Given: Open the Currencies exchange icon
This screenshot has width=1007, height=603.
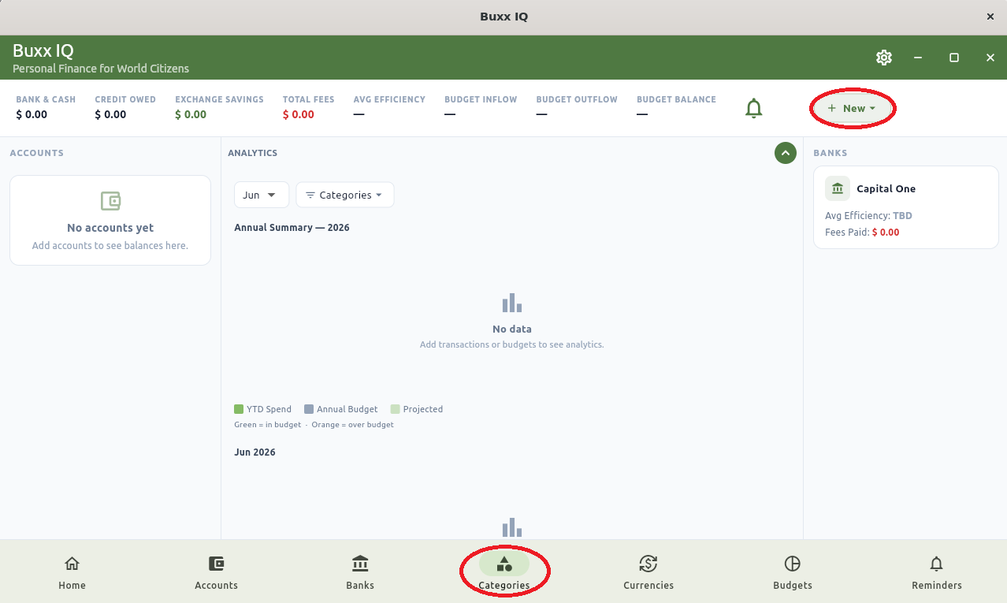Looking at the screenshot, I should point(648,564).
